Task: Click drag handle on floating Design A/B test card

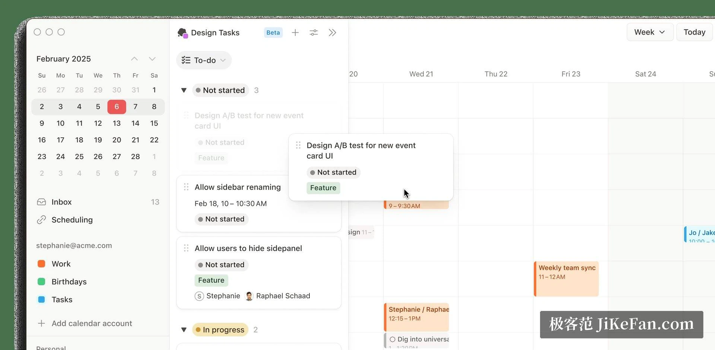Action: 298,145
